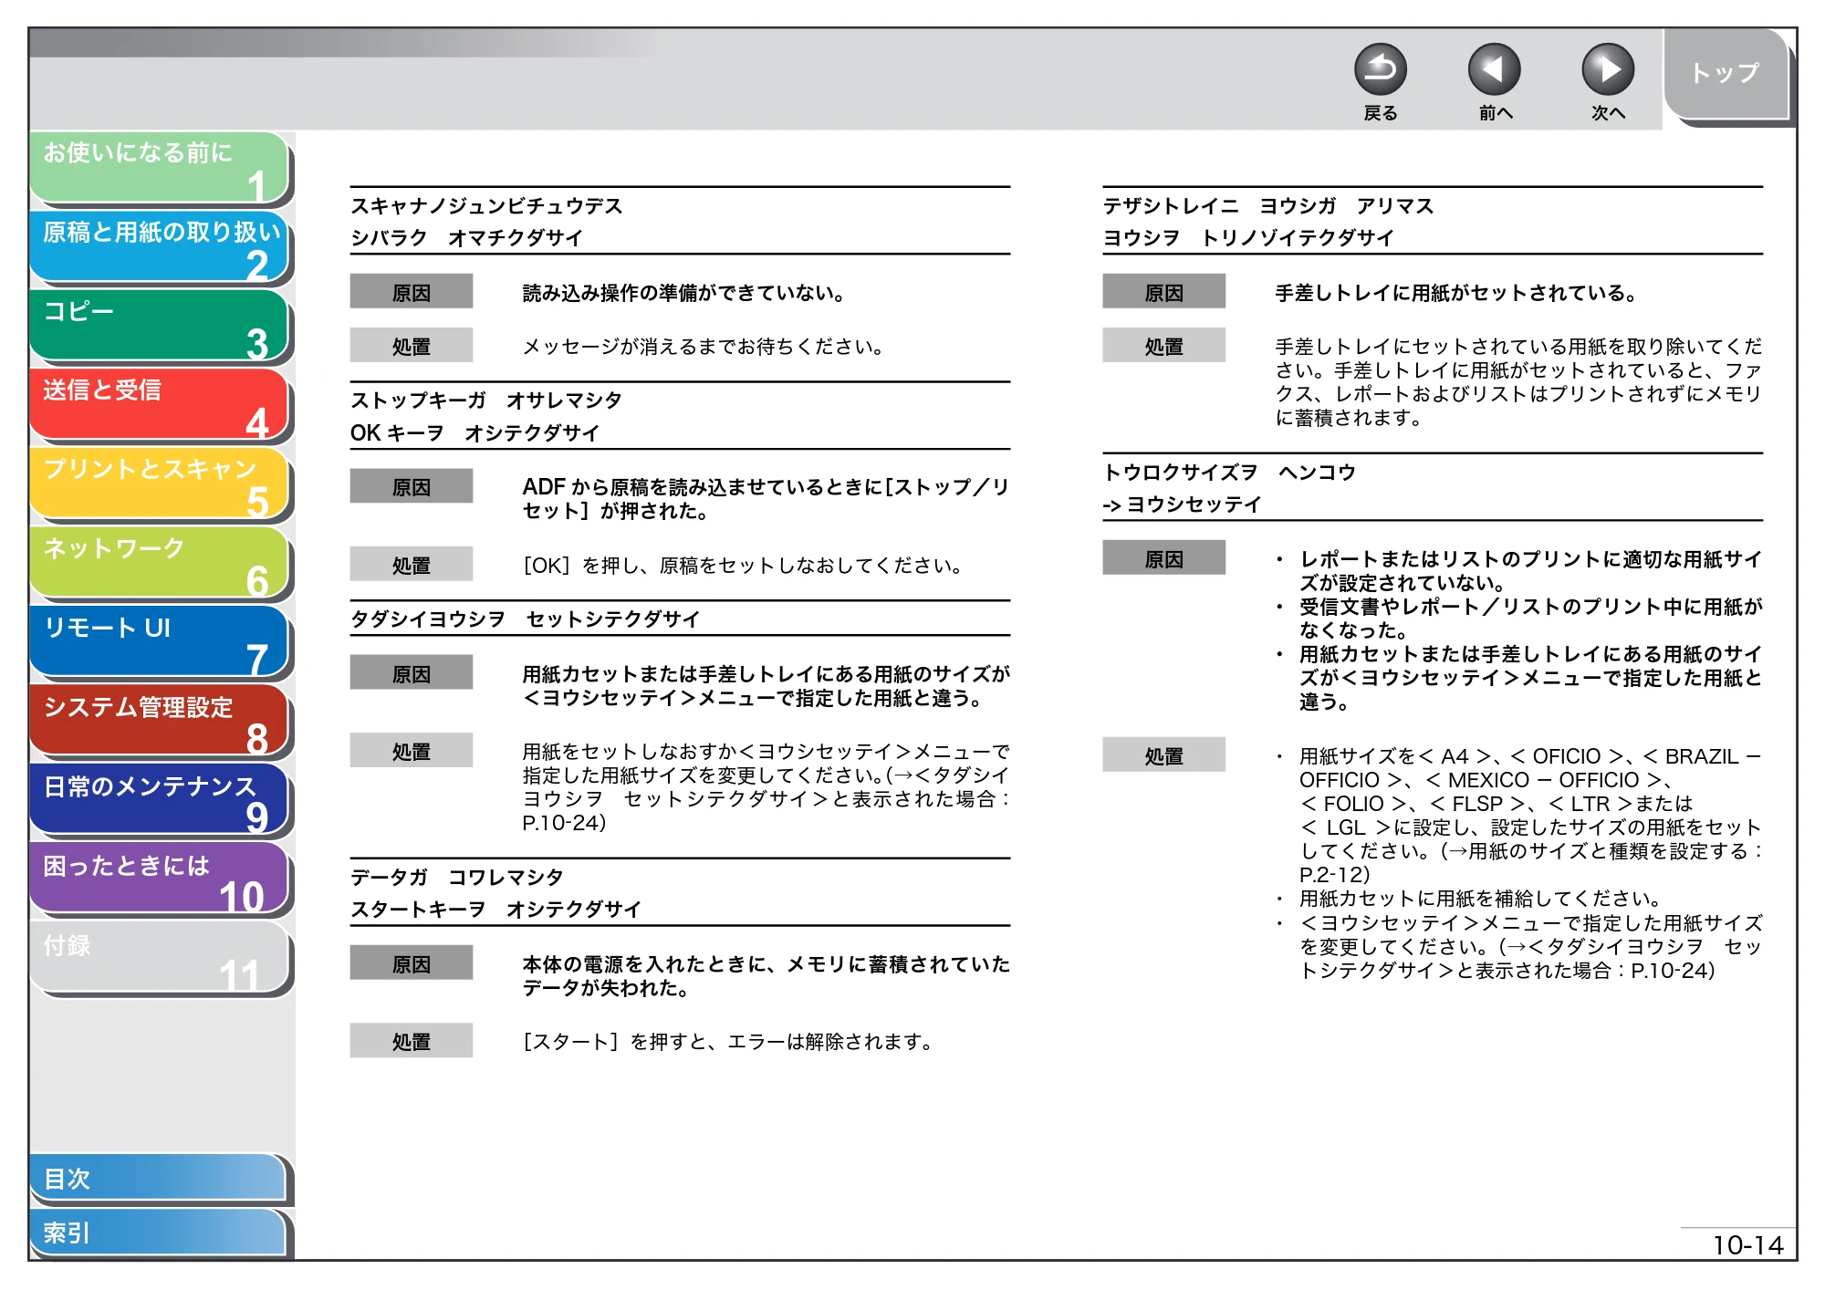Open chapter 1 お使いになる前に

pyautogui.click(x=160, y=168)
